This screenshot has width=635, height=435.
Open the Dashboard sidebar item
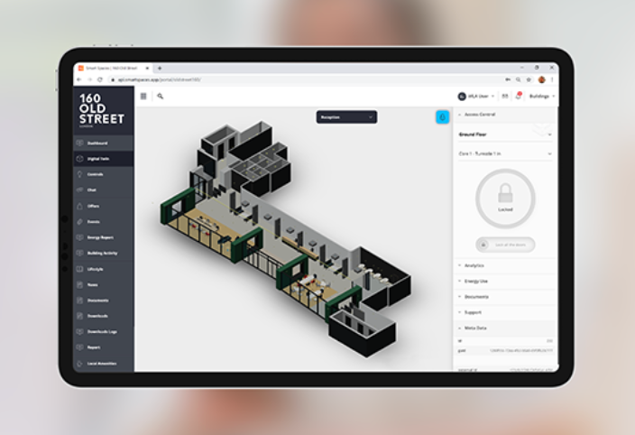pyautogui.click(x=103, y=143)
